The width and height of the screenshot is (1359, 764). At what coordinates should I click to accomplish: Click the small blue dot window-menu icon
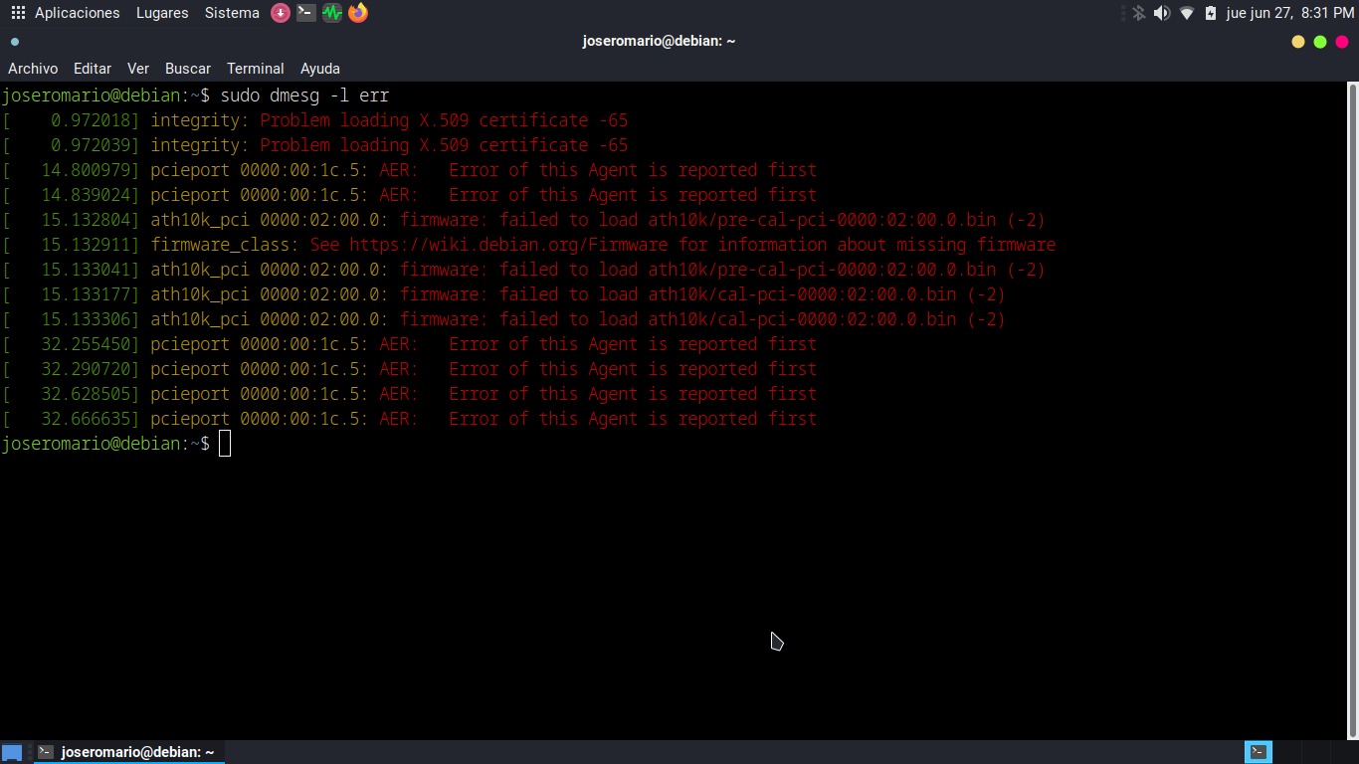pyautogui.click(x=15, y=42)
